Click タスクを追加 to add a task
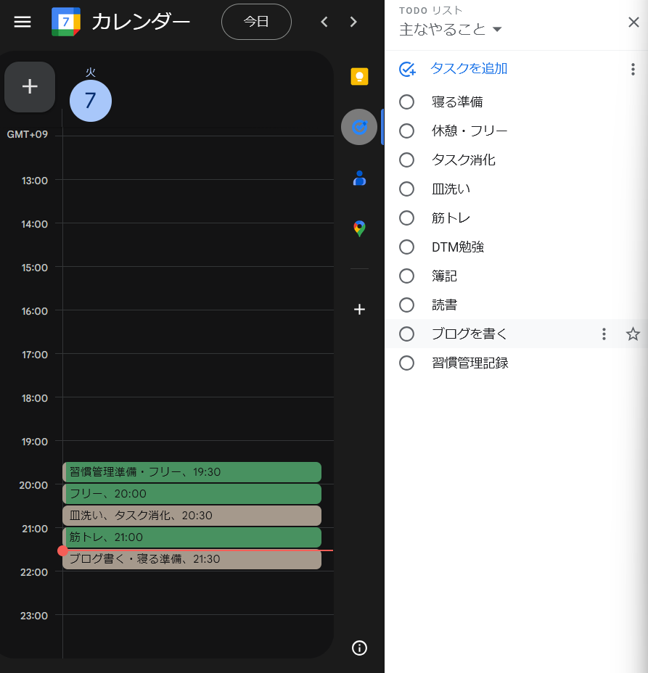Screen dimensions: 648x673 468,69
